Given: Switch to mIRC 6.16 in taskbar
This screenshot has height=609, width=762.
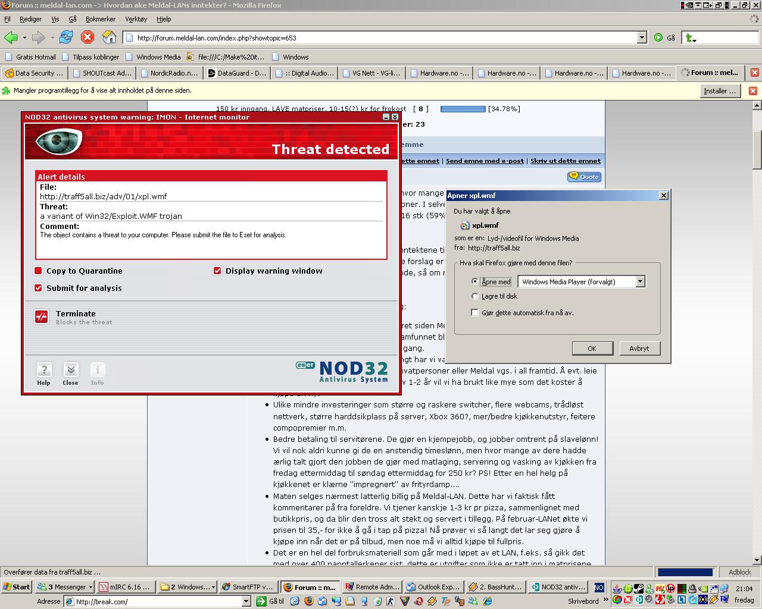Looking at the screenshot, I should pos(126,587).
